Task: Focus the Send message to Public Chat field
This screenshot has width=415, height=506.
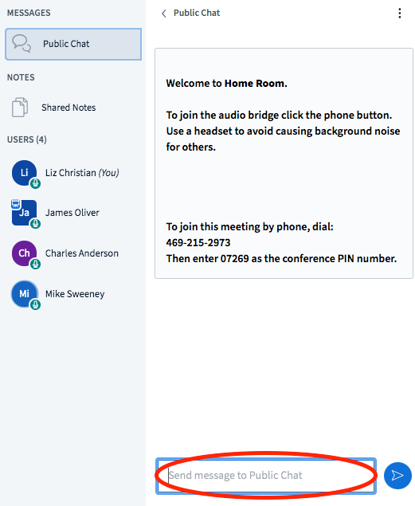Action: (x=266, y=476)
